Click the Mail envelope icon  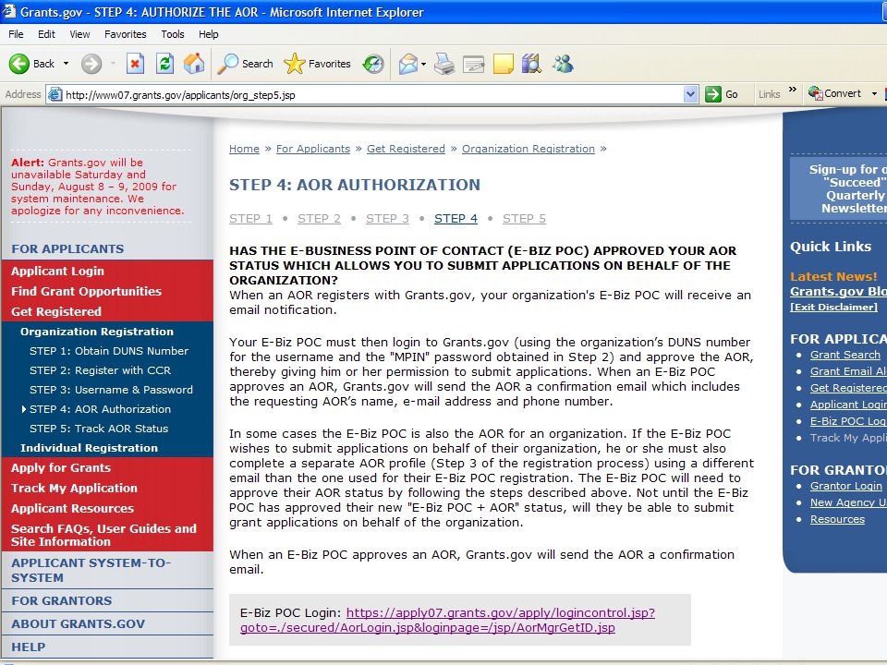click(x=407, y=64)
